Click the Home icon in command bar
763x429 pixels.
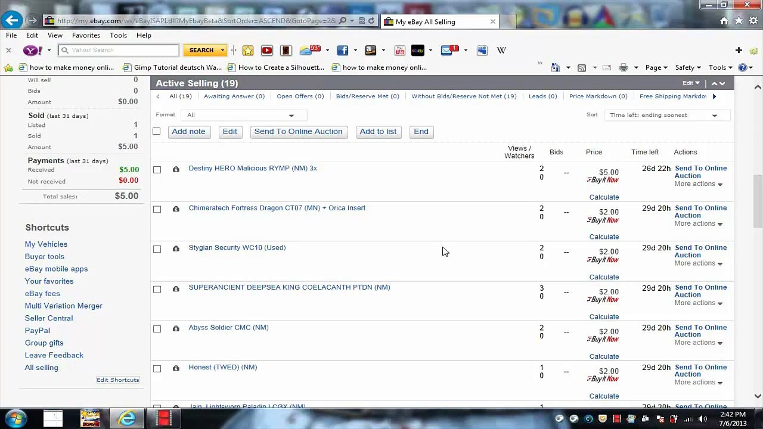coord(555,67)
